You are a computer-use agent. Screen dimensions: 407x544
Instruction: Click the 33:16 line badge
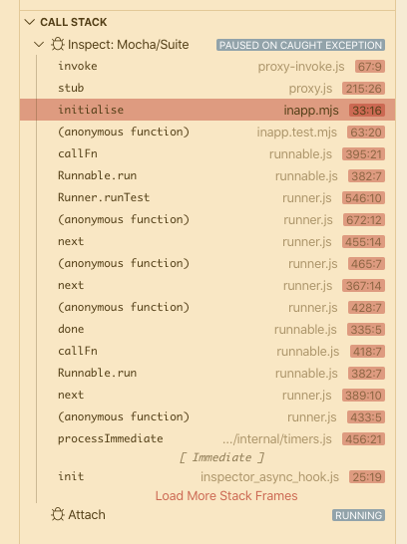(x=367, y=111)
